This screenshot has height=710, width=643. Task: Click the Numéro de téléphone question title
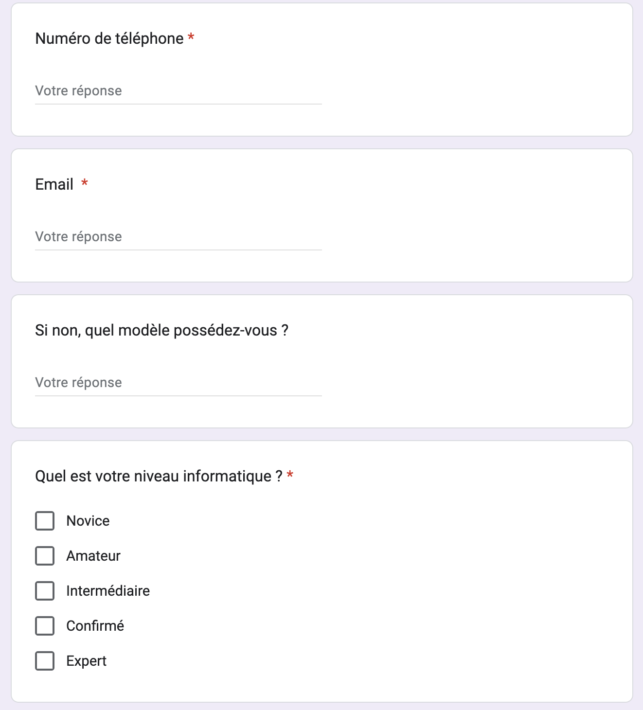[x=109, y=38]
